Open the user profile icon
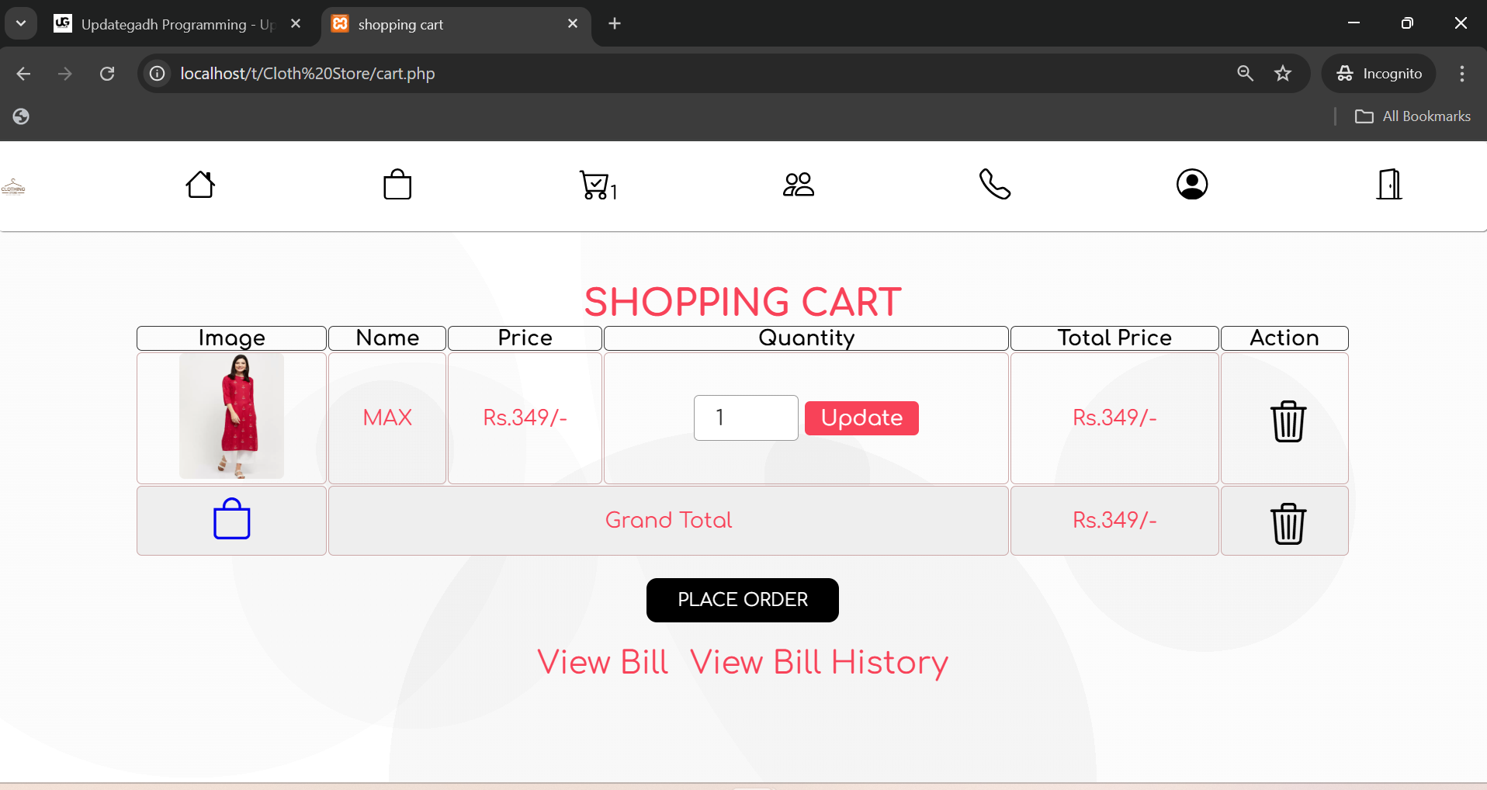 pyautogui.click(x=1192, y=185)
